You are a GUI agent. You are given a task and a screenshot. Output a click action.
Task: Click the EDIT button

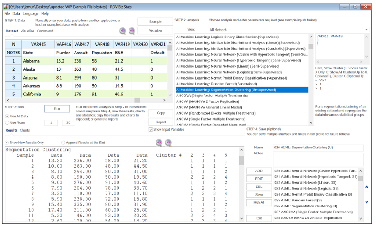pyautogui.click(x=259, y=179)
